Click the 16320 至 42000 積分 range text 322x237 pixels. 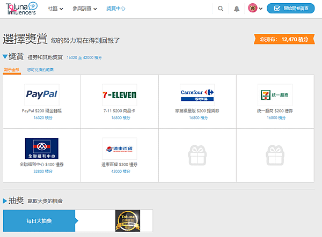pos(84,57)
